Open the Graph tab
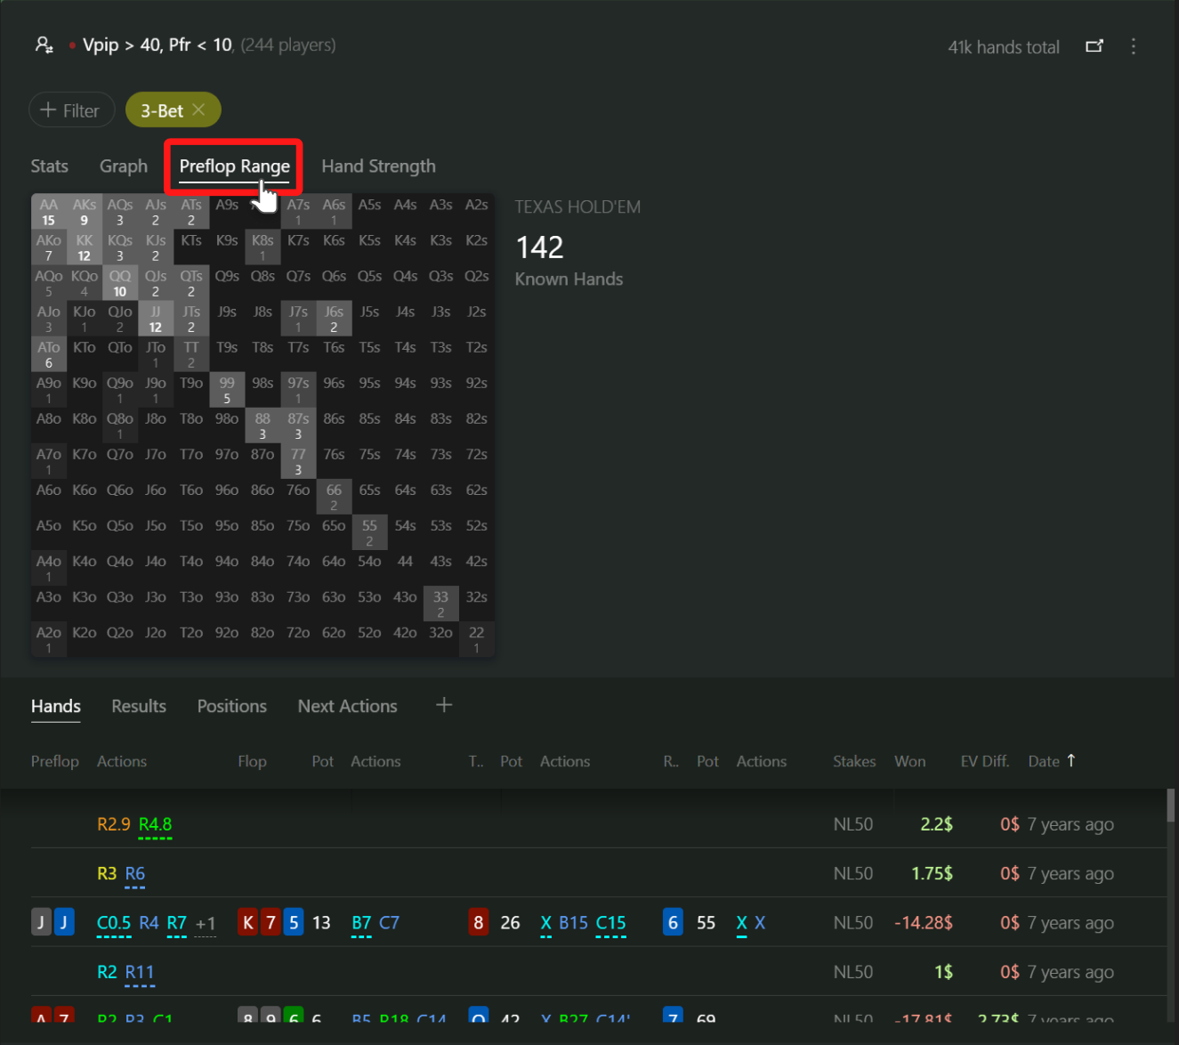 (124, 166)
